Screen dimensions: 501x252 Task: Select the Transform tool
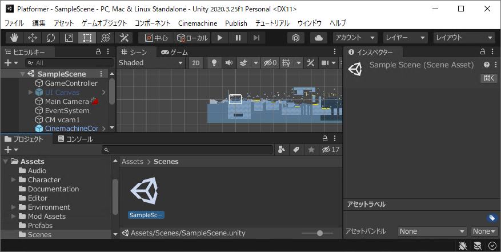click(x=106, y=38)
